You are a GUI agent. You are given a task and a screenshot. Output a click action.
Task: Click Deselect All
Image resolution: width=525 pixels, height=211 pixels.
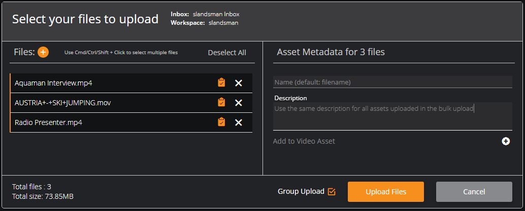227,53
